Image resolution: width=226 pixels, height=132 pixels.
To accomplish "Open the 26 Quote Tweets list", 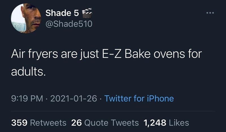I will tap(105, 123).
